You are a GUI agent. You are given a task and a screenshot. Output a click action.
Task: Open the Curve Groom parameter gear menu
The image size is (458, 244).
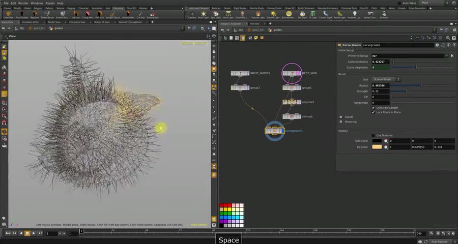[437, 45]
